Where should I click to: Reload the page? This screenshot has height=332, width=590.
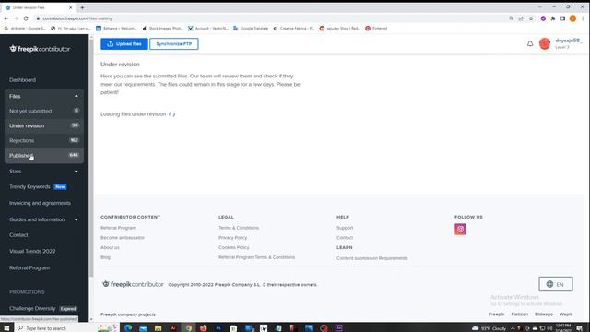tap(26, 18)
